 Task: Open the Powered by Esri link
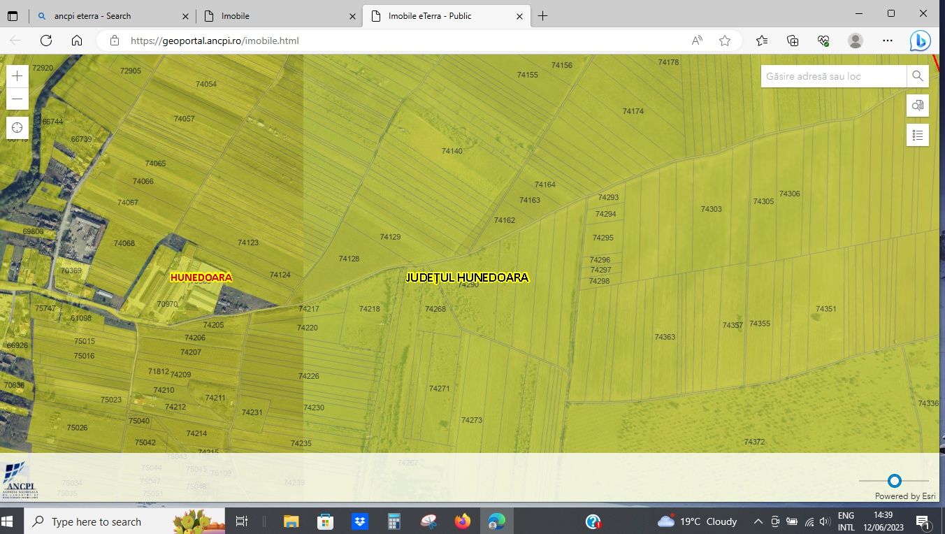905,496
